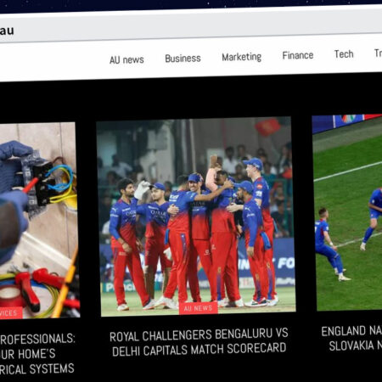Click the red Services category badge
The image size is (382, 382).
coord(11,313)
